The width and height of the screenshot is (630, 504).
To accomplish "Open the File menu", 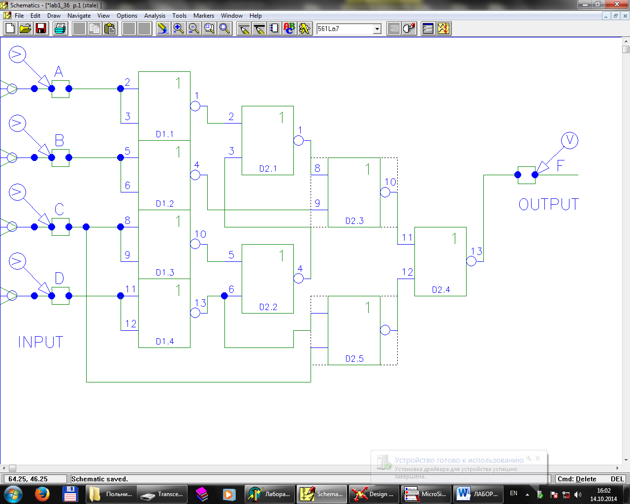I will coord(19,16).
